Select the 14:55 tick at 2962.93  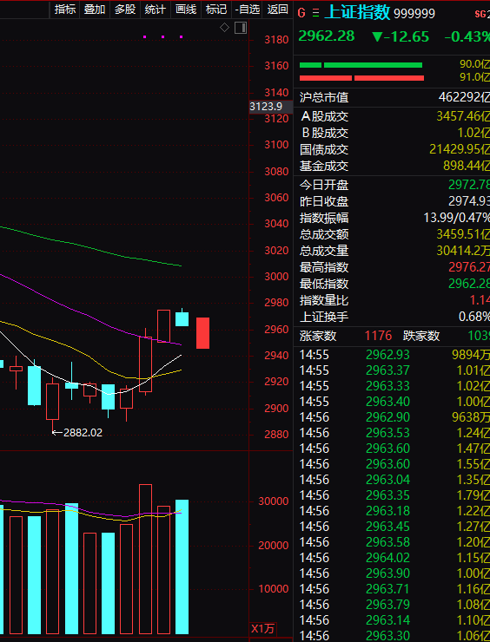tap(392, 355)
